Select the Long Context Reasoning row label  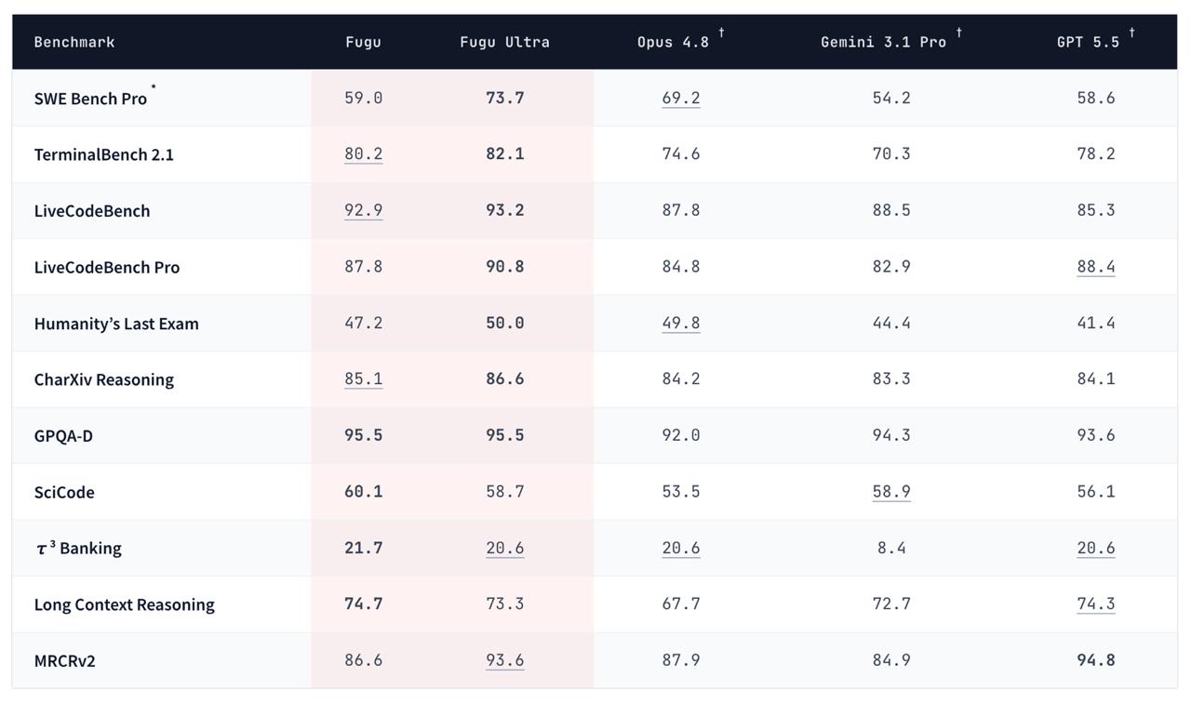point(124,604)
